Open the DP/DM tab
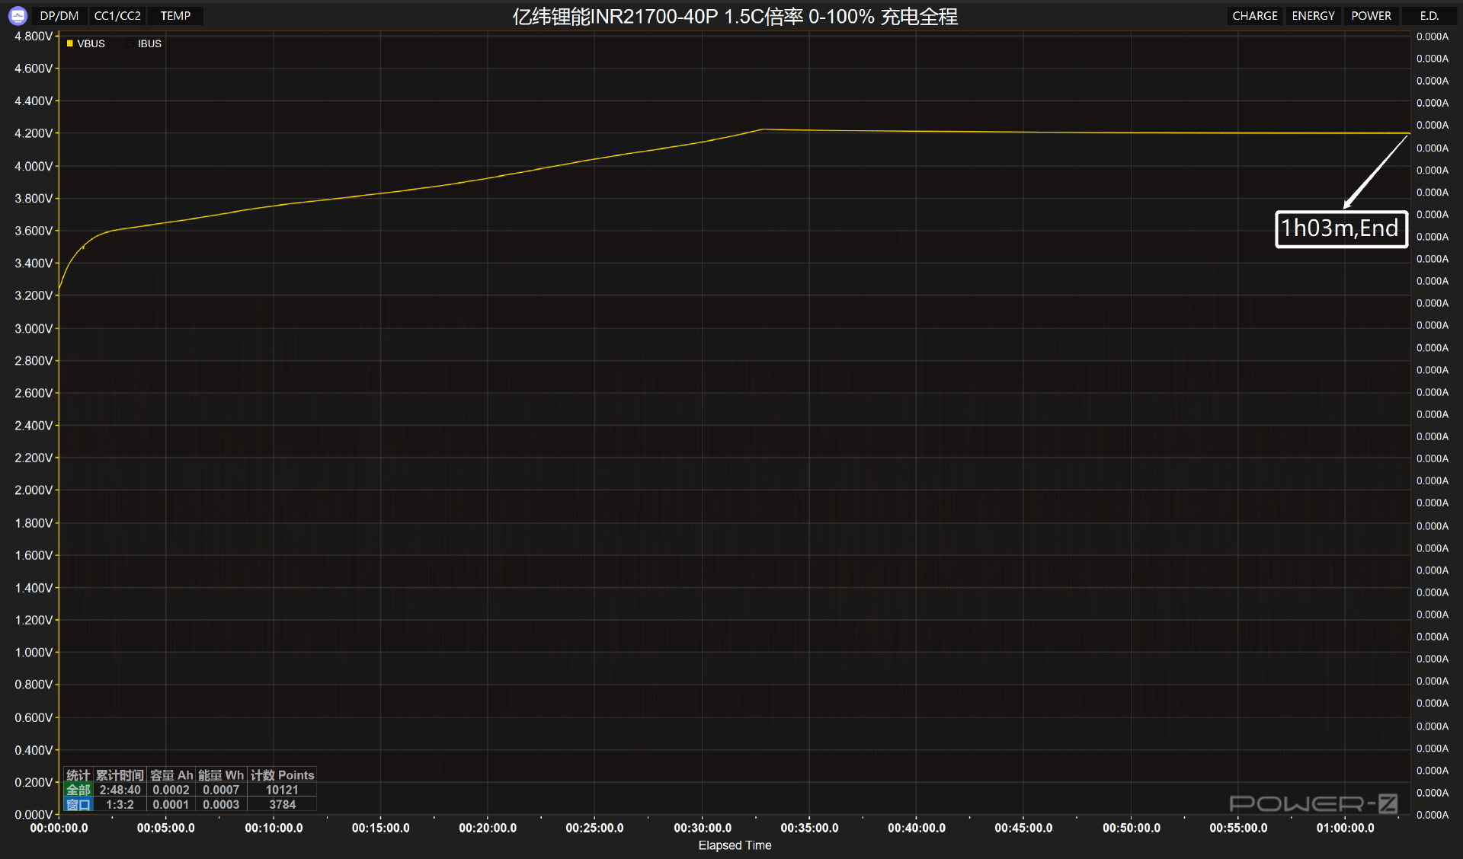 (x=59, y=16)
